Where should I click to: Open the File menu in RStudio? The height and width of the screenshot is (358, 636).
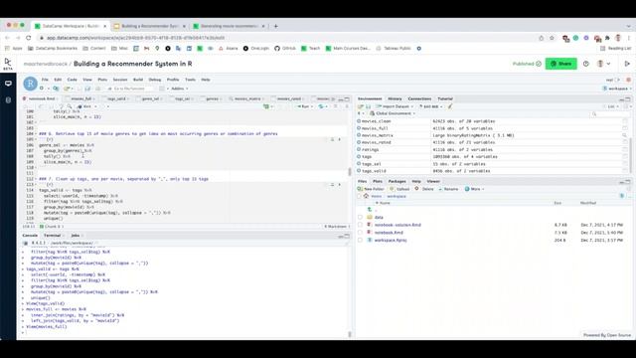[x=45, y=80]
